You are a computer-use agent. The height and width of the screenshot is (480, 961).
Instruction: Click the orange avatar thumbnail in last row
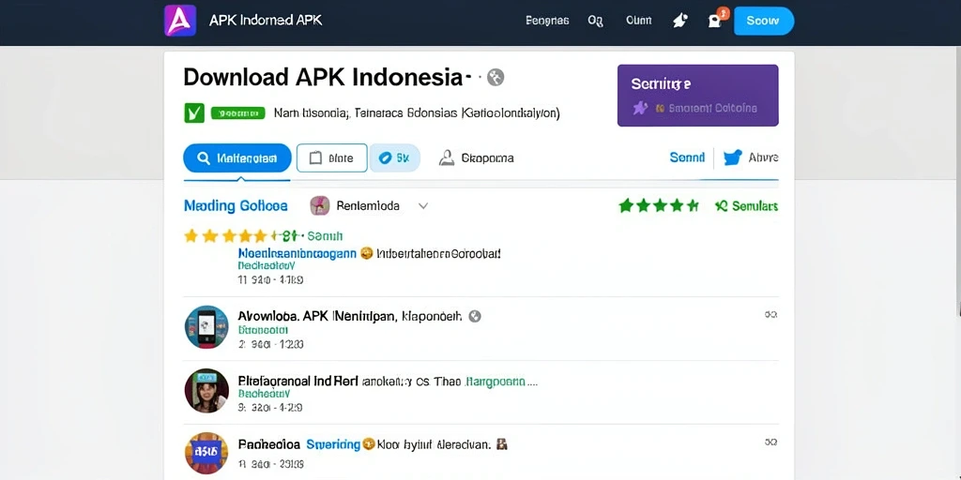206,455
